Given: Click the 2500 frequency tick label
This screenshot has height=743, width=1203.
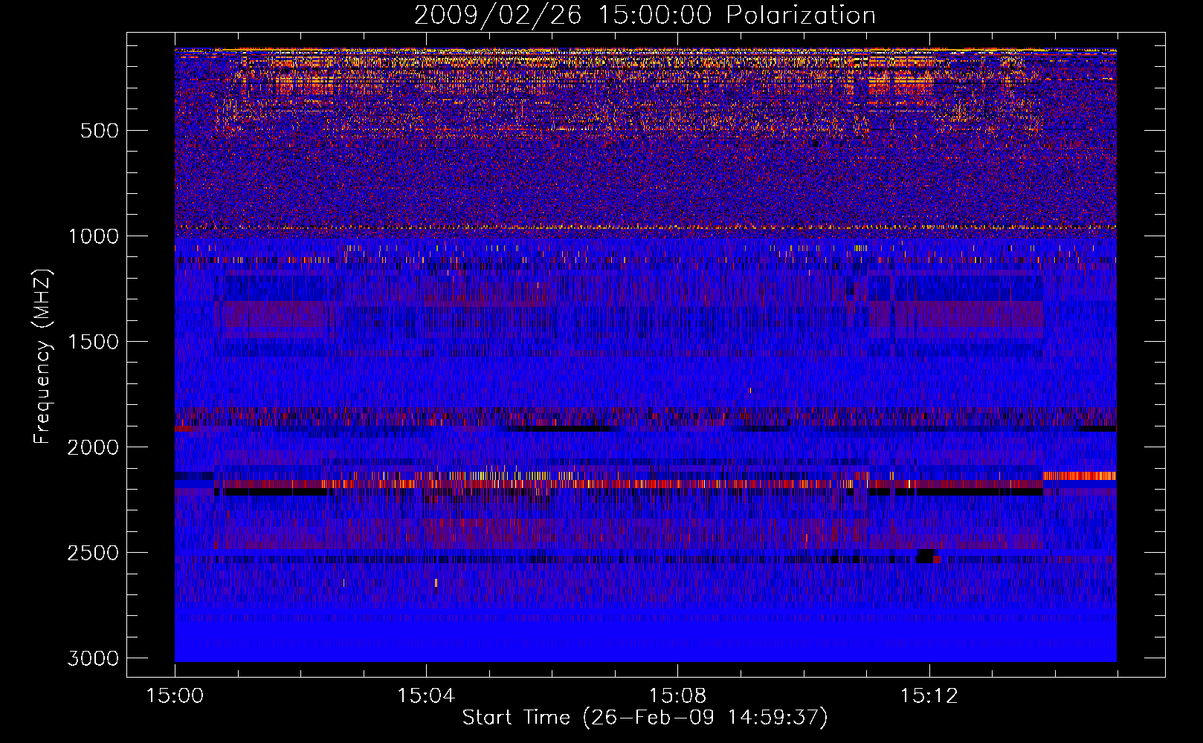Looking at the screenshot, I should (x=93, y=553).
